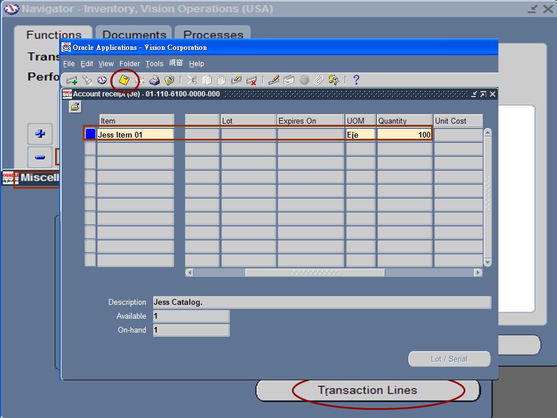Click the Folder Tools toolbar icon
The height and width of the screenshot is (418, 557).
click(x=334, y=80)
